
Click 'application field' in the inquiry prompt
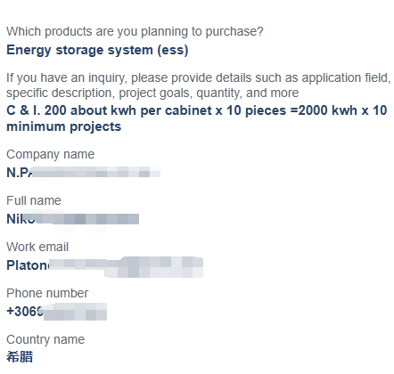[x=346, y=77]
